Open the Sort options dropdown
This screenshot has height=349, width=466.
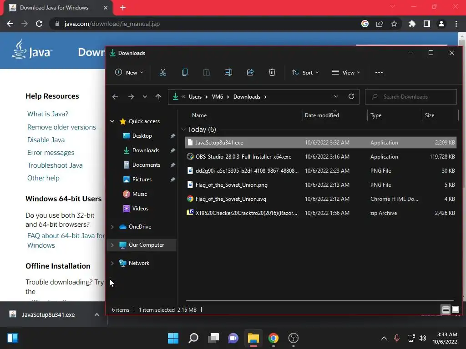(305, 72)
